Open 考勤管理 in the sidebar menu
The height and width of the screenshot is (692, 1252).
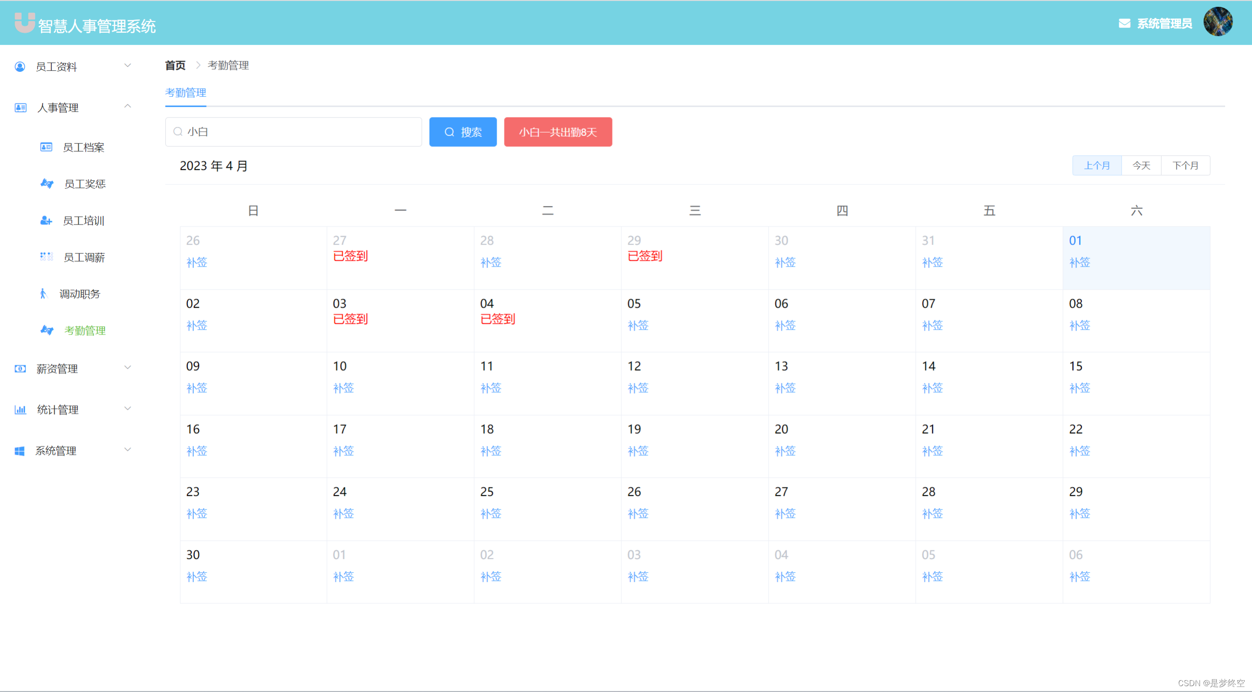coord(85,331)
